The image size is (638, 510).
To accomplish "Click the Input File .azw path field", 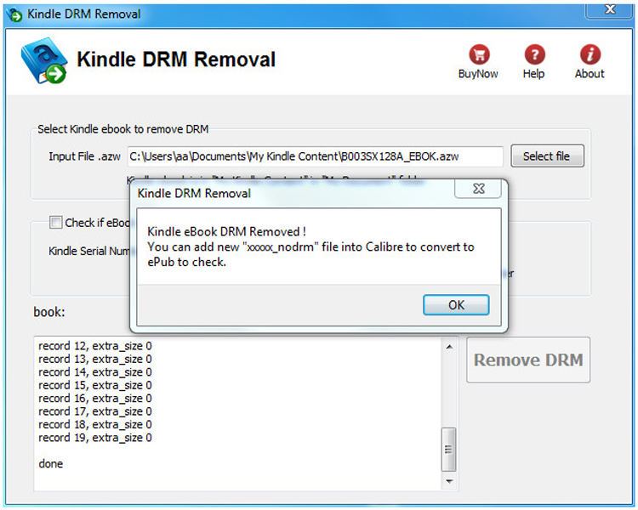I will pyautogui.click(x=315, y=156).
